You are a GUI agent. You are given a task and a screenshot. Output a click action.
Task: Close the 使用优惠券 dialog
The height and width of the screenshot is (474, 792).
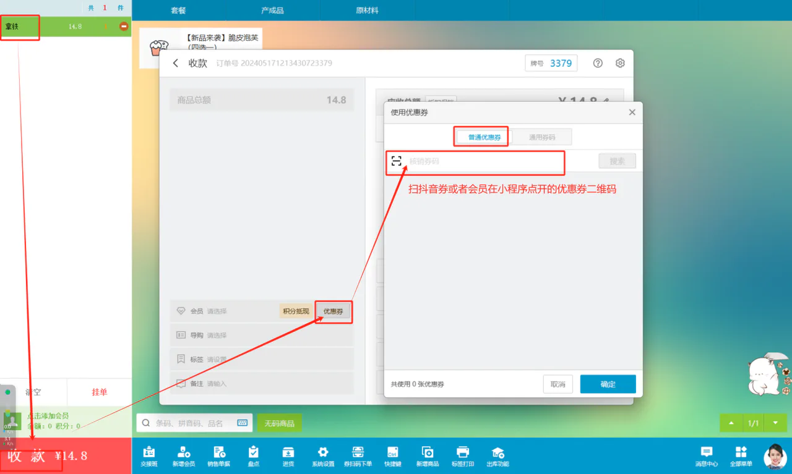click(632, 112)
